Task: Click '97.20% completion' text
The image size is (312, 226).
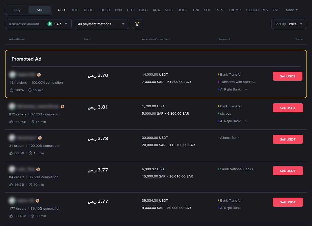Action: (46, 114)
